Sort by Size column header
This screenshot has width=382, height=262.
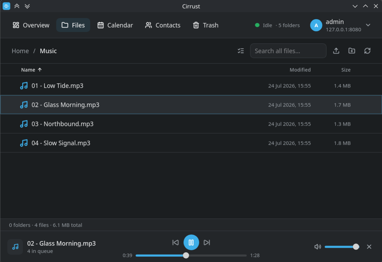pos(346,70)
